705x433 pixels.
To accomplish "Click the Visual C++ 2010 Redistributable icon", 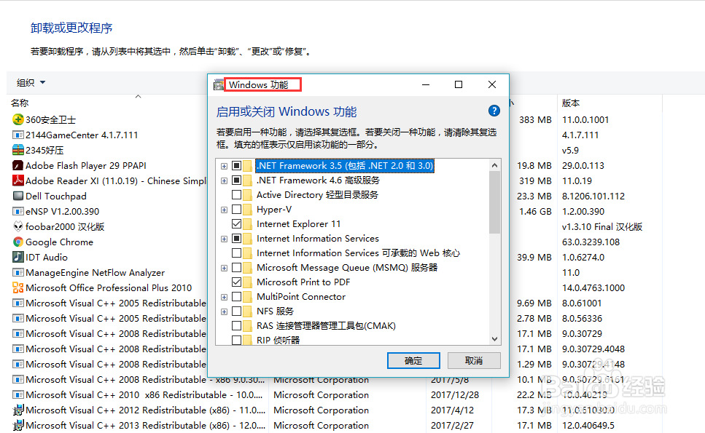I will (x=18, y=394).
